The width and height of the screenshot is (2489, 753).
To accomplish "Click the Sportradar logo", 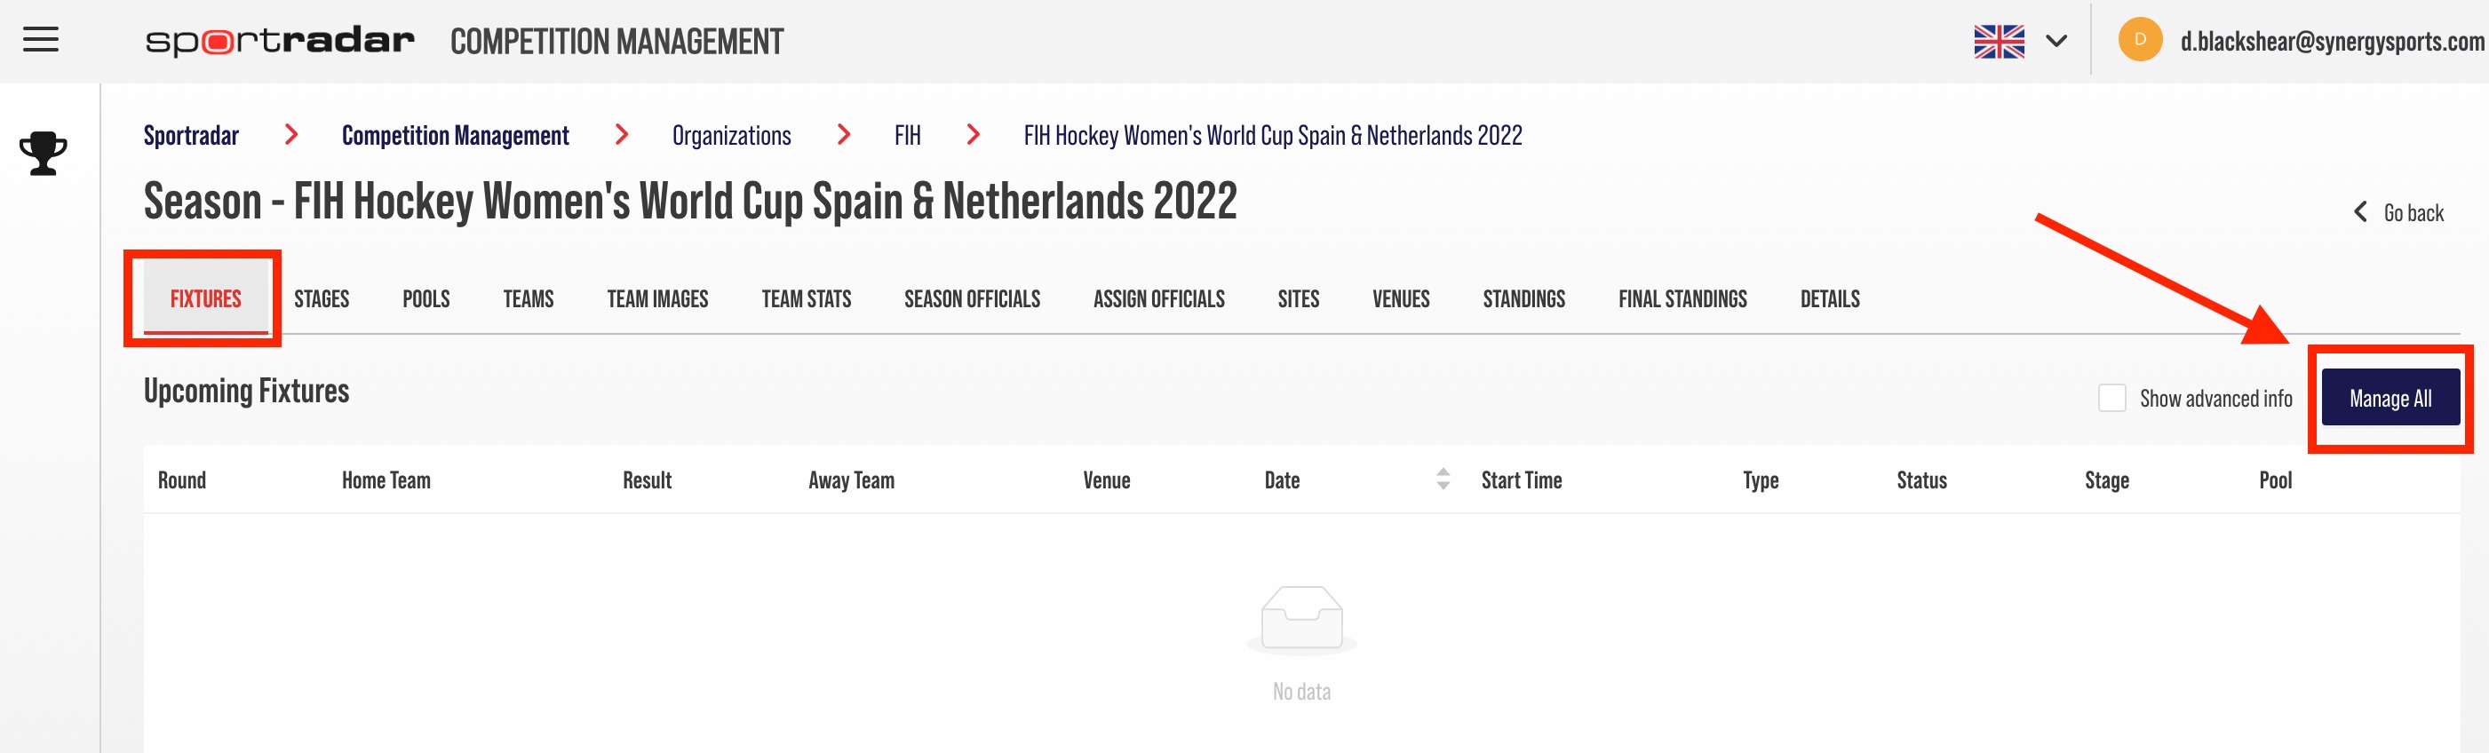I will tap(279, 41).
